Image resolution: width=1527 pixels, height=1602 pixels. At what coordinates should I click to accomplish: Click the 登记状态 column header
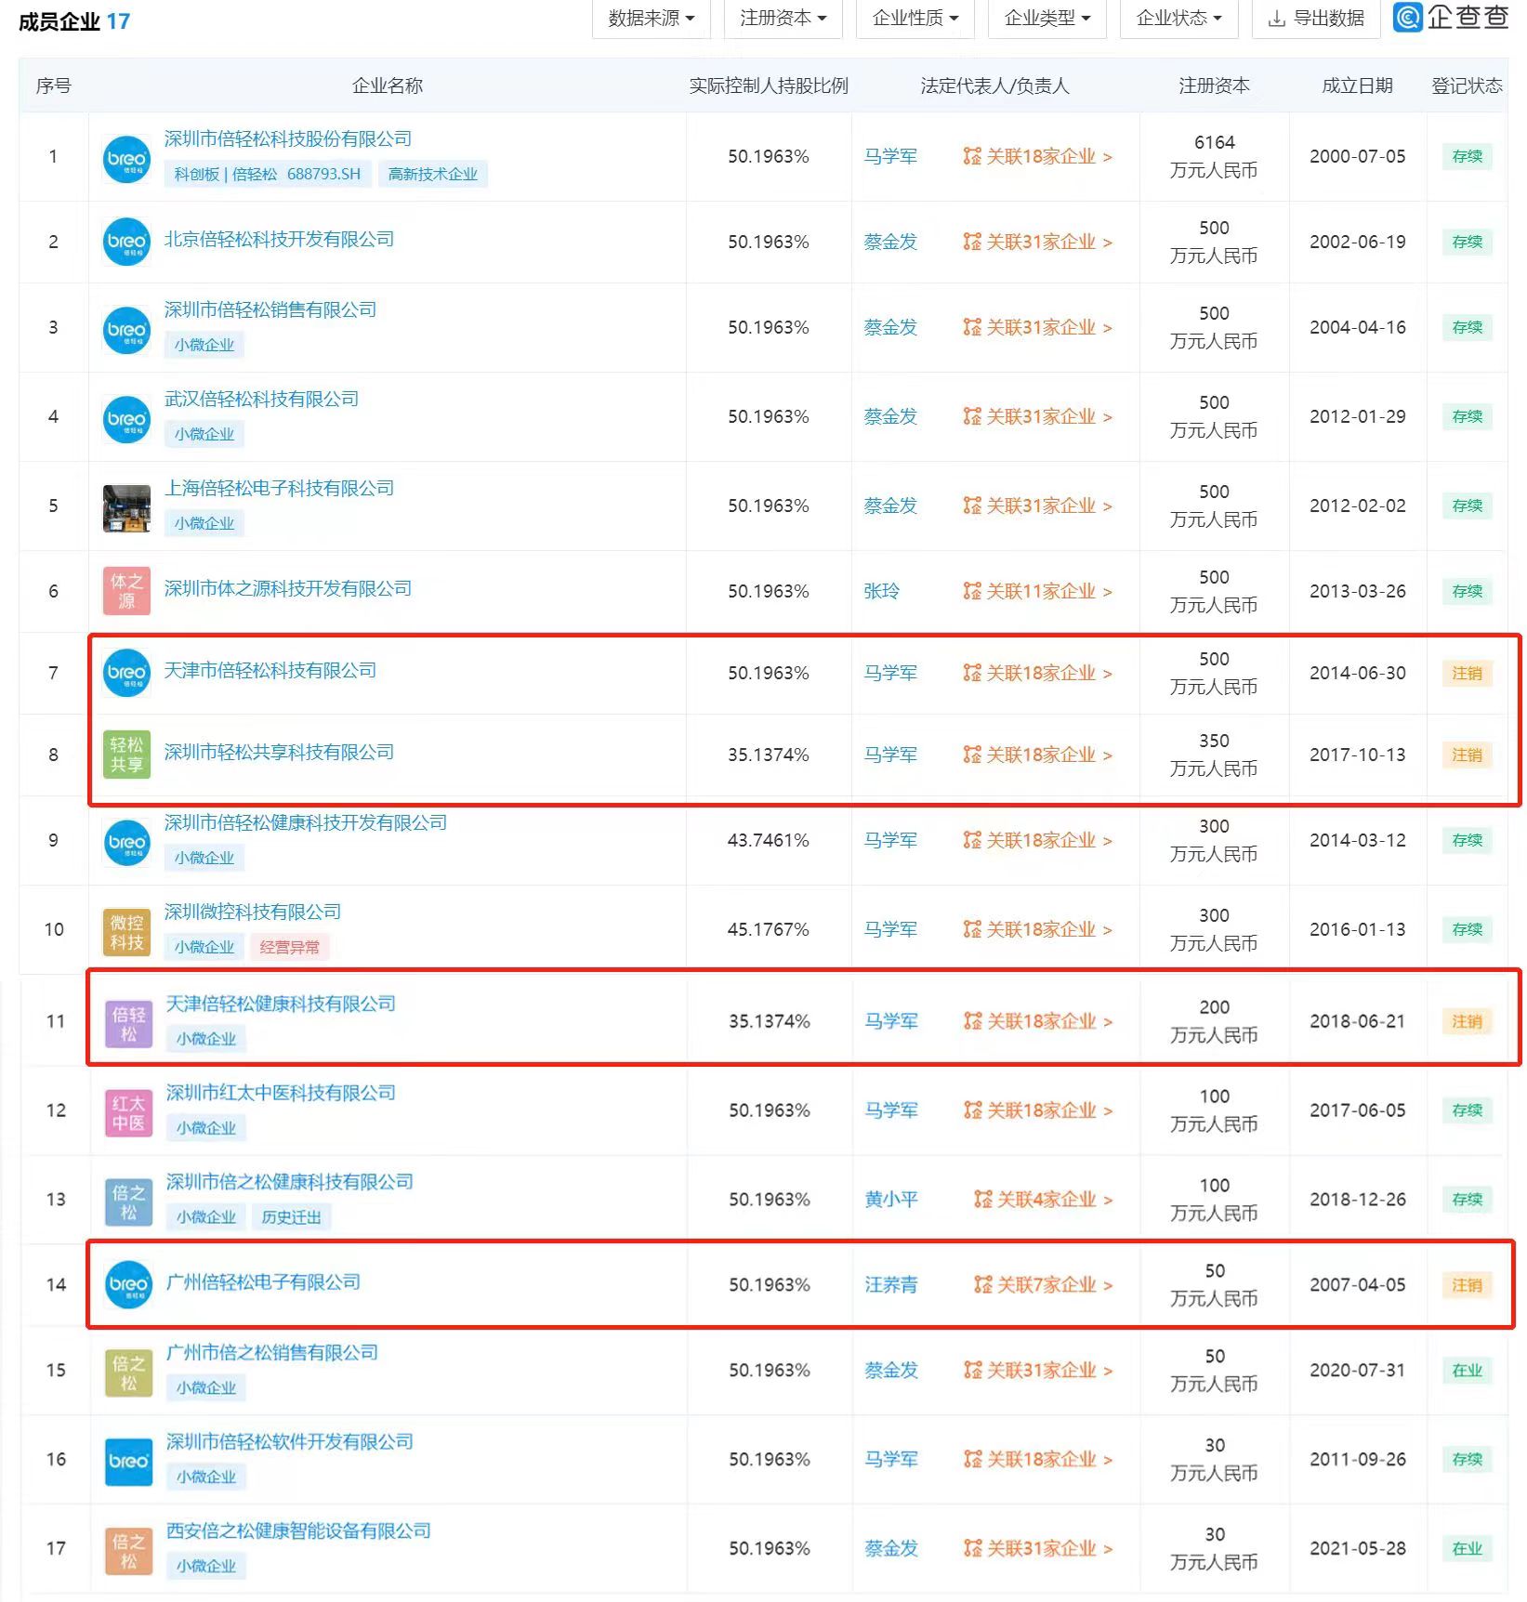1467,85
